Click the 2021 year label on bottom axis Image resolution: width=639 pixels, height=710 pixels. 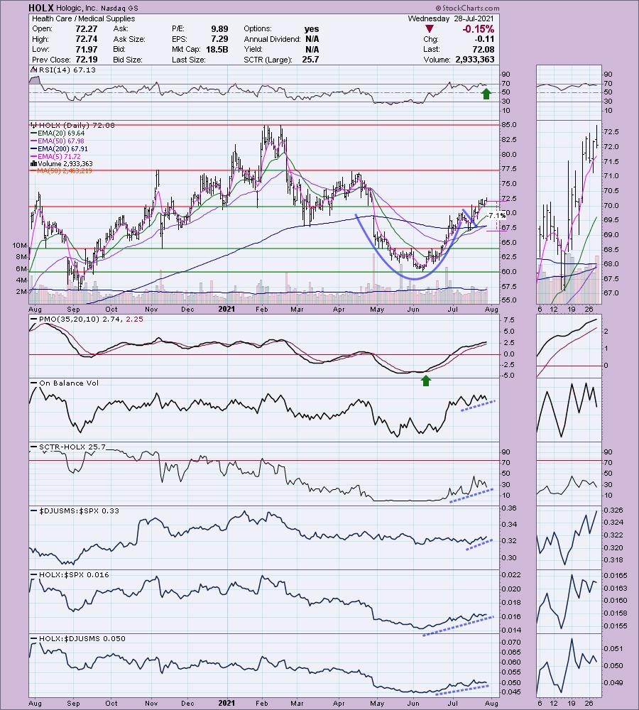pos(226,703)
